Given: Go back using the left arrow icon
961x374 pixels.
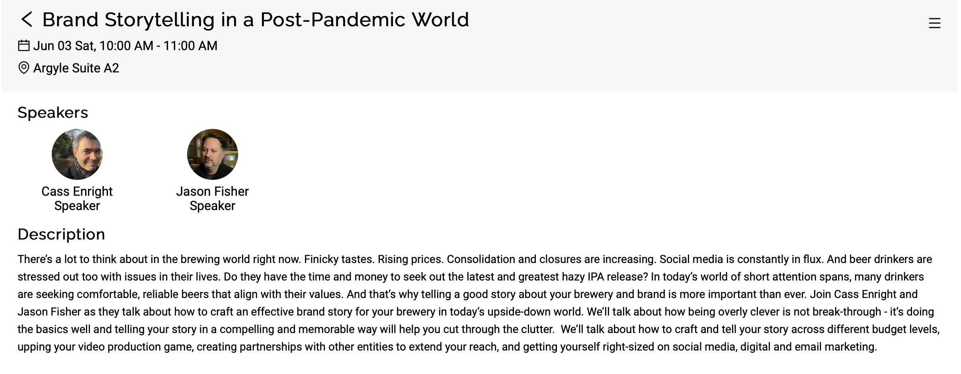Looking at the screenshot, I should tap(27, 19).
